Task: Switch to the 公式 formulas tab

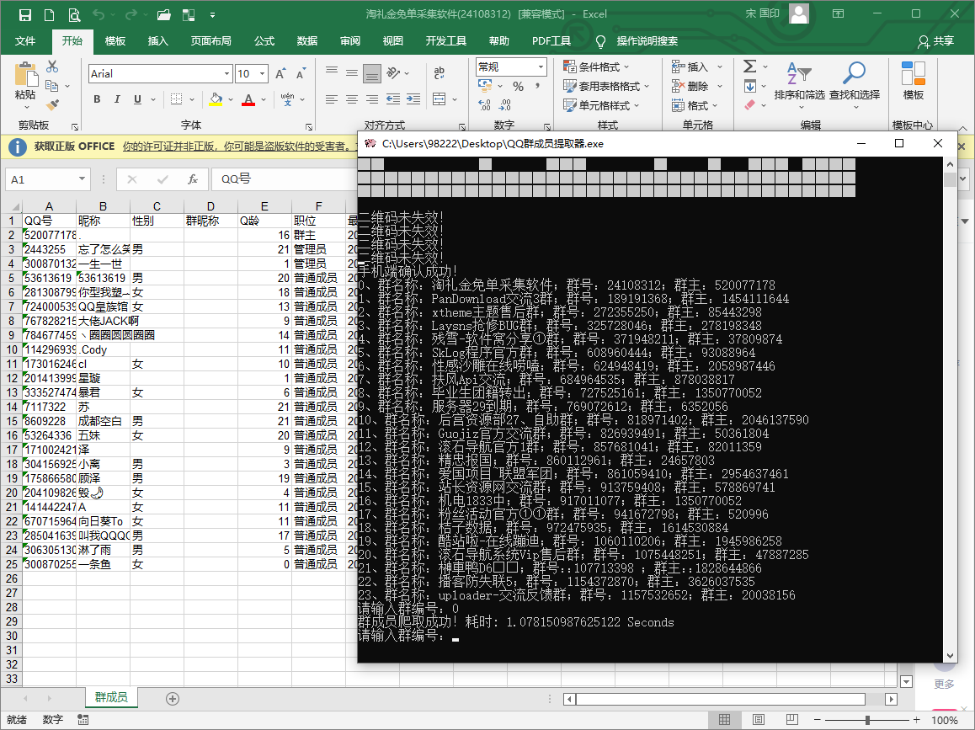Action: tap(264, 41)
